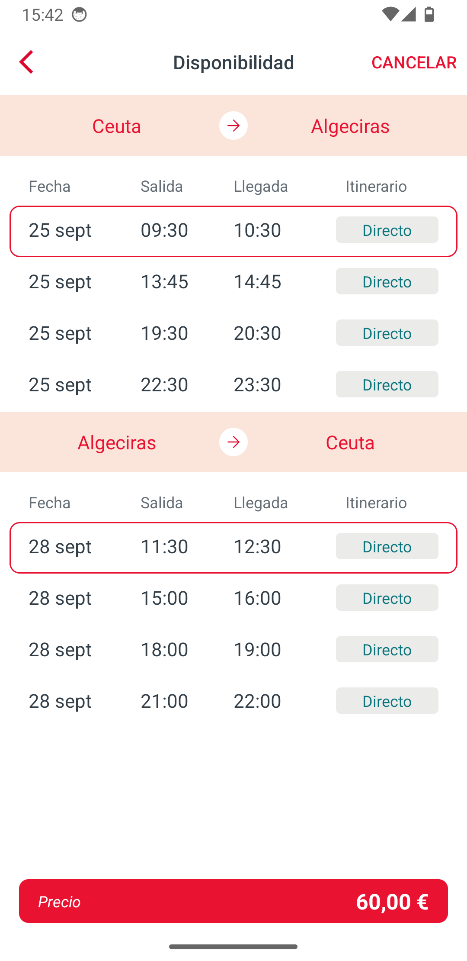Tap the Ceuta to Algeciras arrow icon
The height and width of the screenshot is (961, 467).
pos(233,126)
